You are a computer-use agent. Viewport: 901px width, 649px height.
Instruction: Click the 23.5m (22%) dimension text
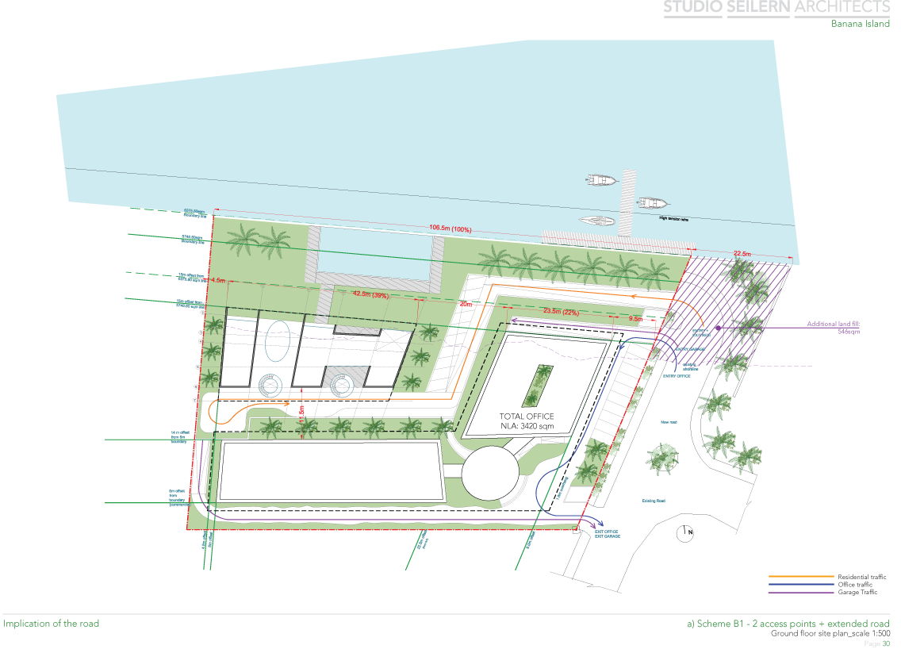tap(559, 311)
